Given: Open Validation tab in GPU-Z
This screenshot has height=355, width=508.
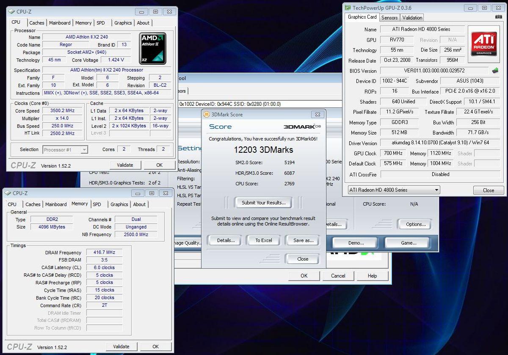Looking at the screenshot, I should click(x=412, y=18).
